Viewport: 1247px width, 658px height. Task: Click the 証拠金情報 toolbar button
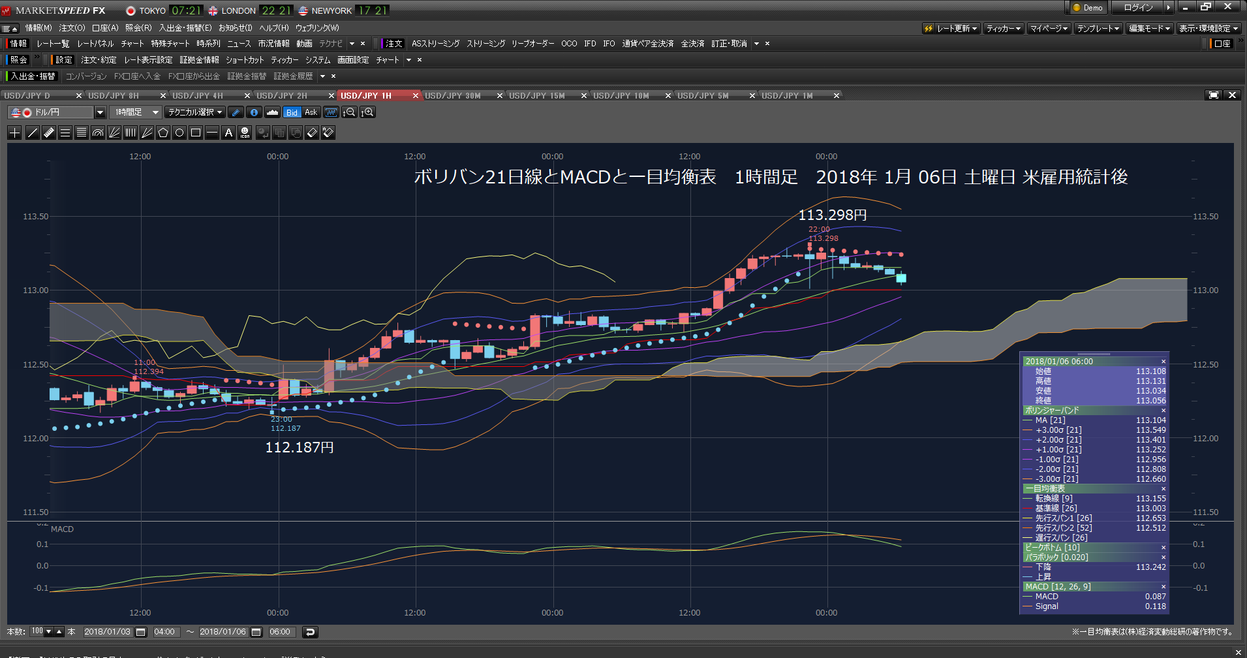pos(199,60)
